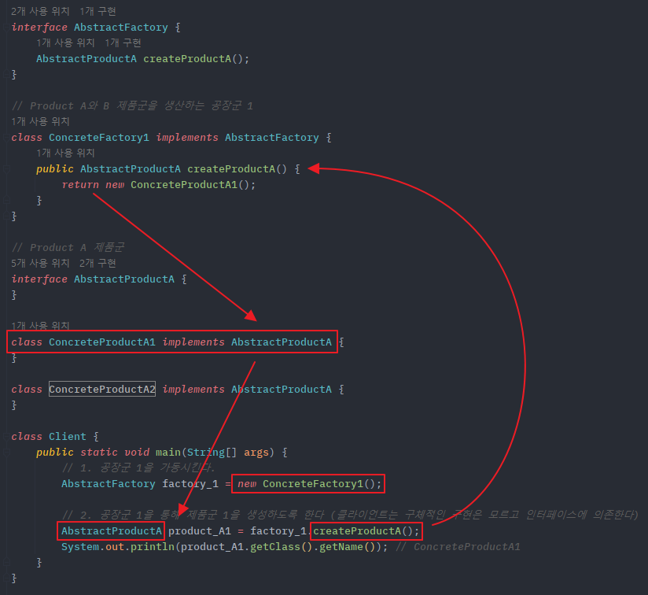Click ConcreteFactory1 name in class declaration
The height and width of the screenshot is (595, 648).
tap(99, 137)
